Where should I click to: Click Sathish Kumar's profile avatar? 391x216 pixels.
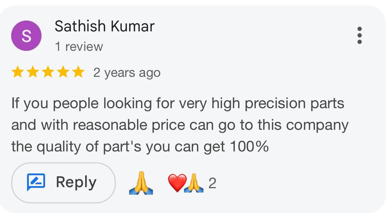click(26, 36)
